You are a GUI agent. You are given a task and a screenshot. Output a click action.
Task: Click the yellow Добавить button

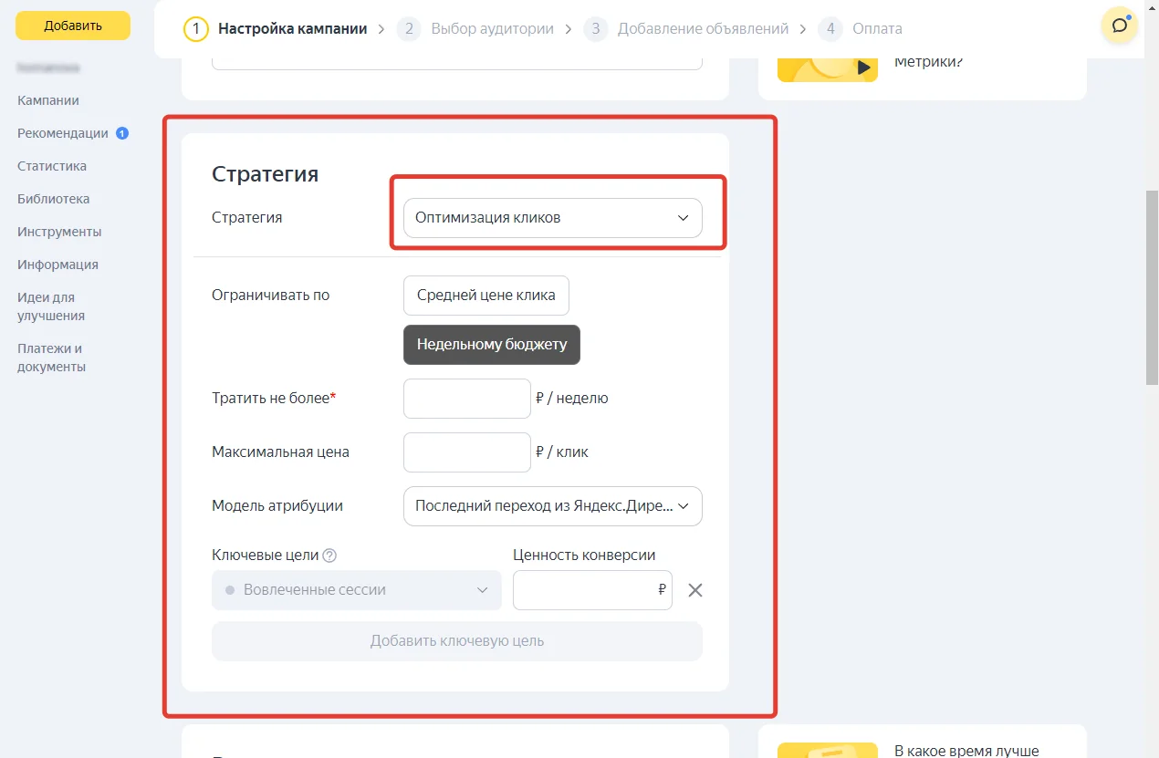click(73, 26)
